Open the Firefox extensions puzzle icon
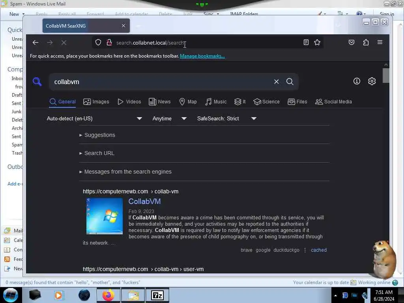This screenshot has height=303, width=404. 366,42
